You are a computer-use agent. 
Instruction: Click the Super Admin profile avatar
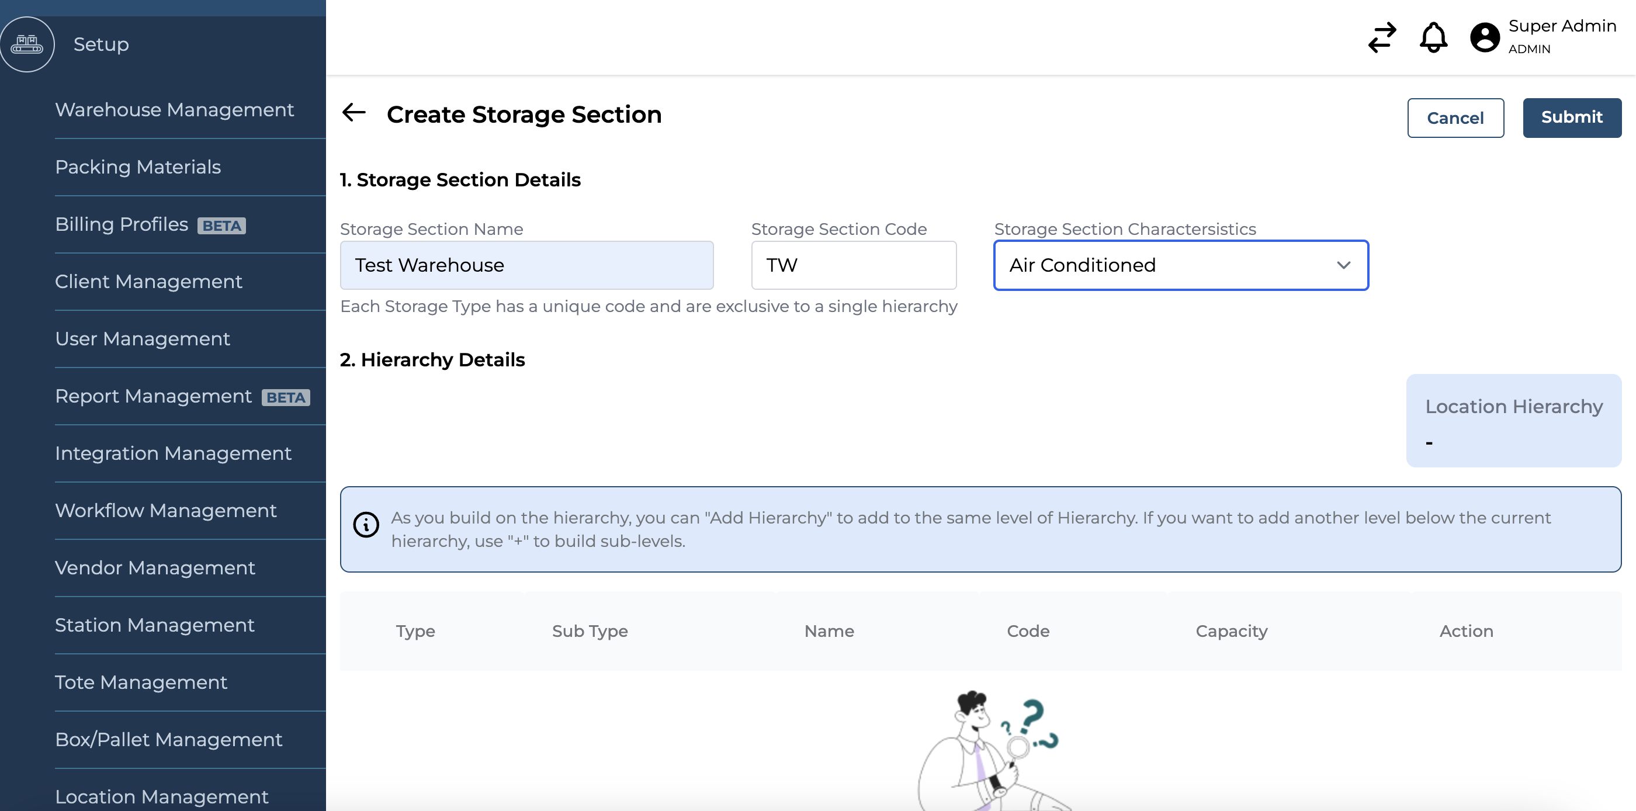(x=1484, y=37)
